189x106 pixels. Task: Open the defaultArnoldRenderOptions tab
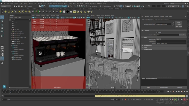point(162,20)
